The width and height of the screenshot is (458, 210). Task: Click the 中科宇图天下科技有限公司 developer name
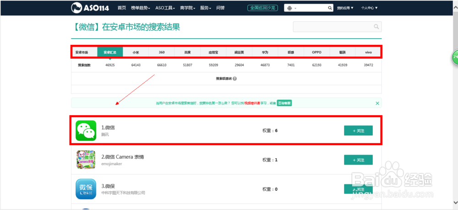pyautogui.click(x=123, y=193)
